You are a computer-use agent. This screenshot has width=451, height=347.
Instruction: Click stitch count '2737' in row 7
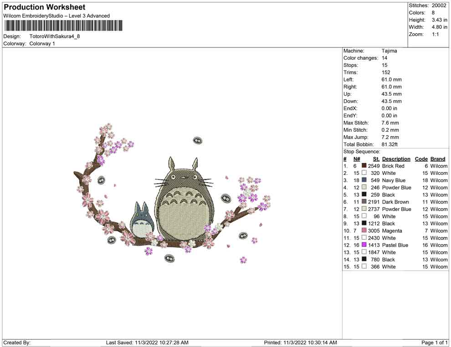pyautogui.click(x=374, y=209)
